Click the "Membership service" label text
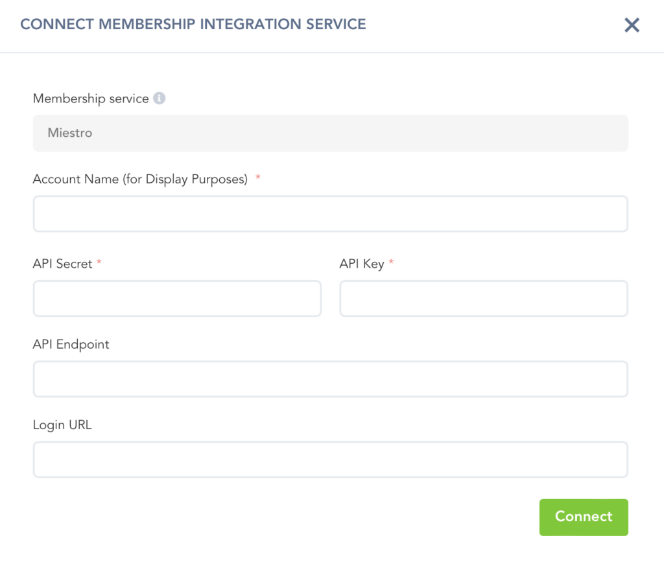The width and height of the screenshot is (664, 573). click(x=91, y=99)
